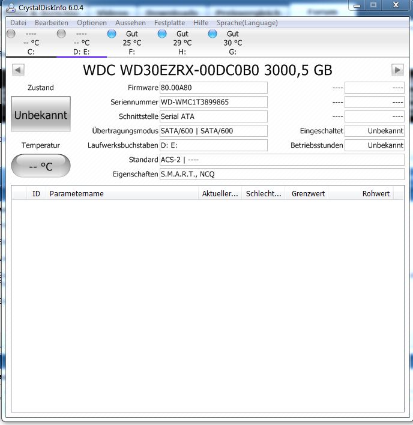Sort by Rohwert column header
This screenshot has height=425, width=413.
pyautogui.click(x=361, y=193)
